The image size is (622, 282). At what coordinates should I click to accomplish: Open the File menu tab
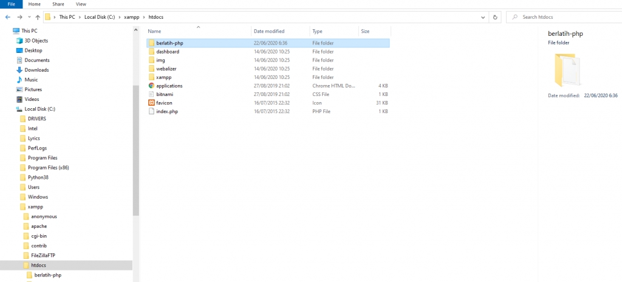[x=11, y=4]
